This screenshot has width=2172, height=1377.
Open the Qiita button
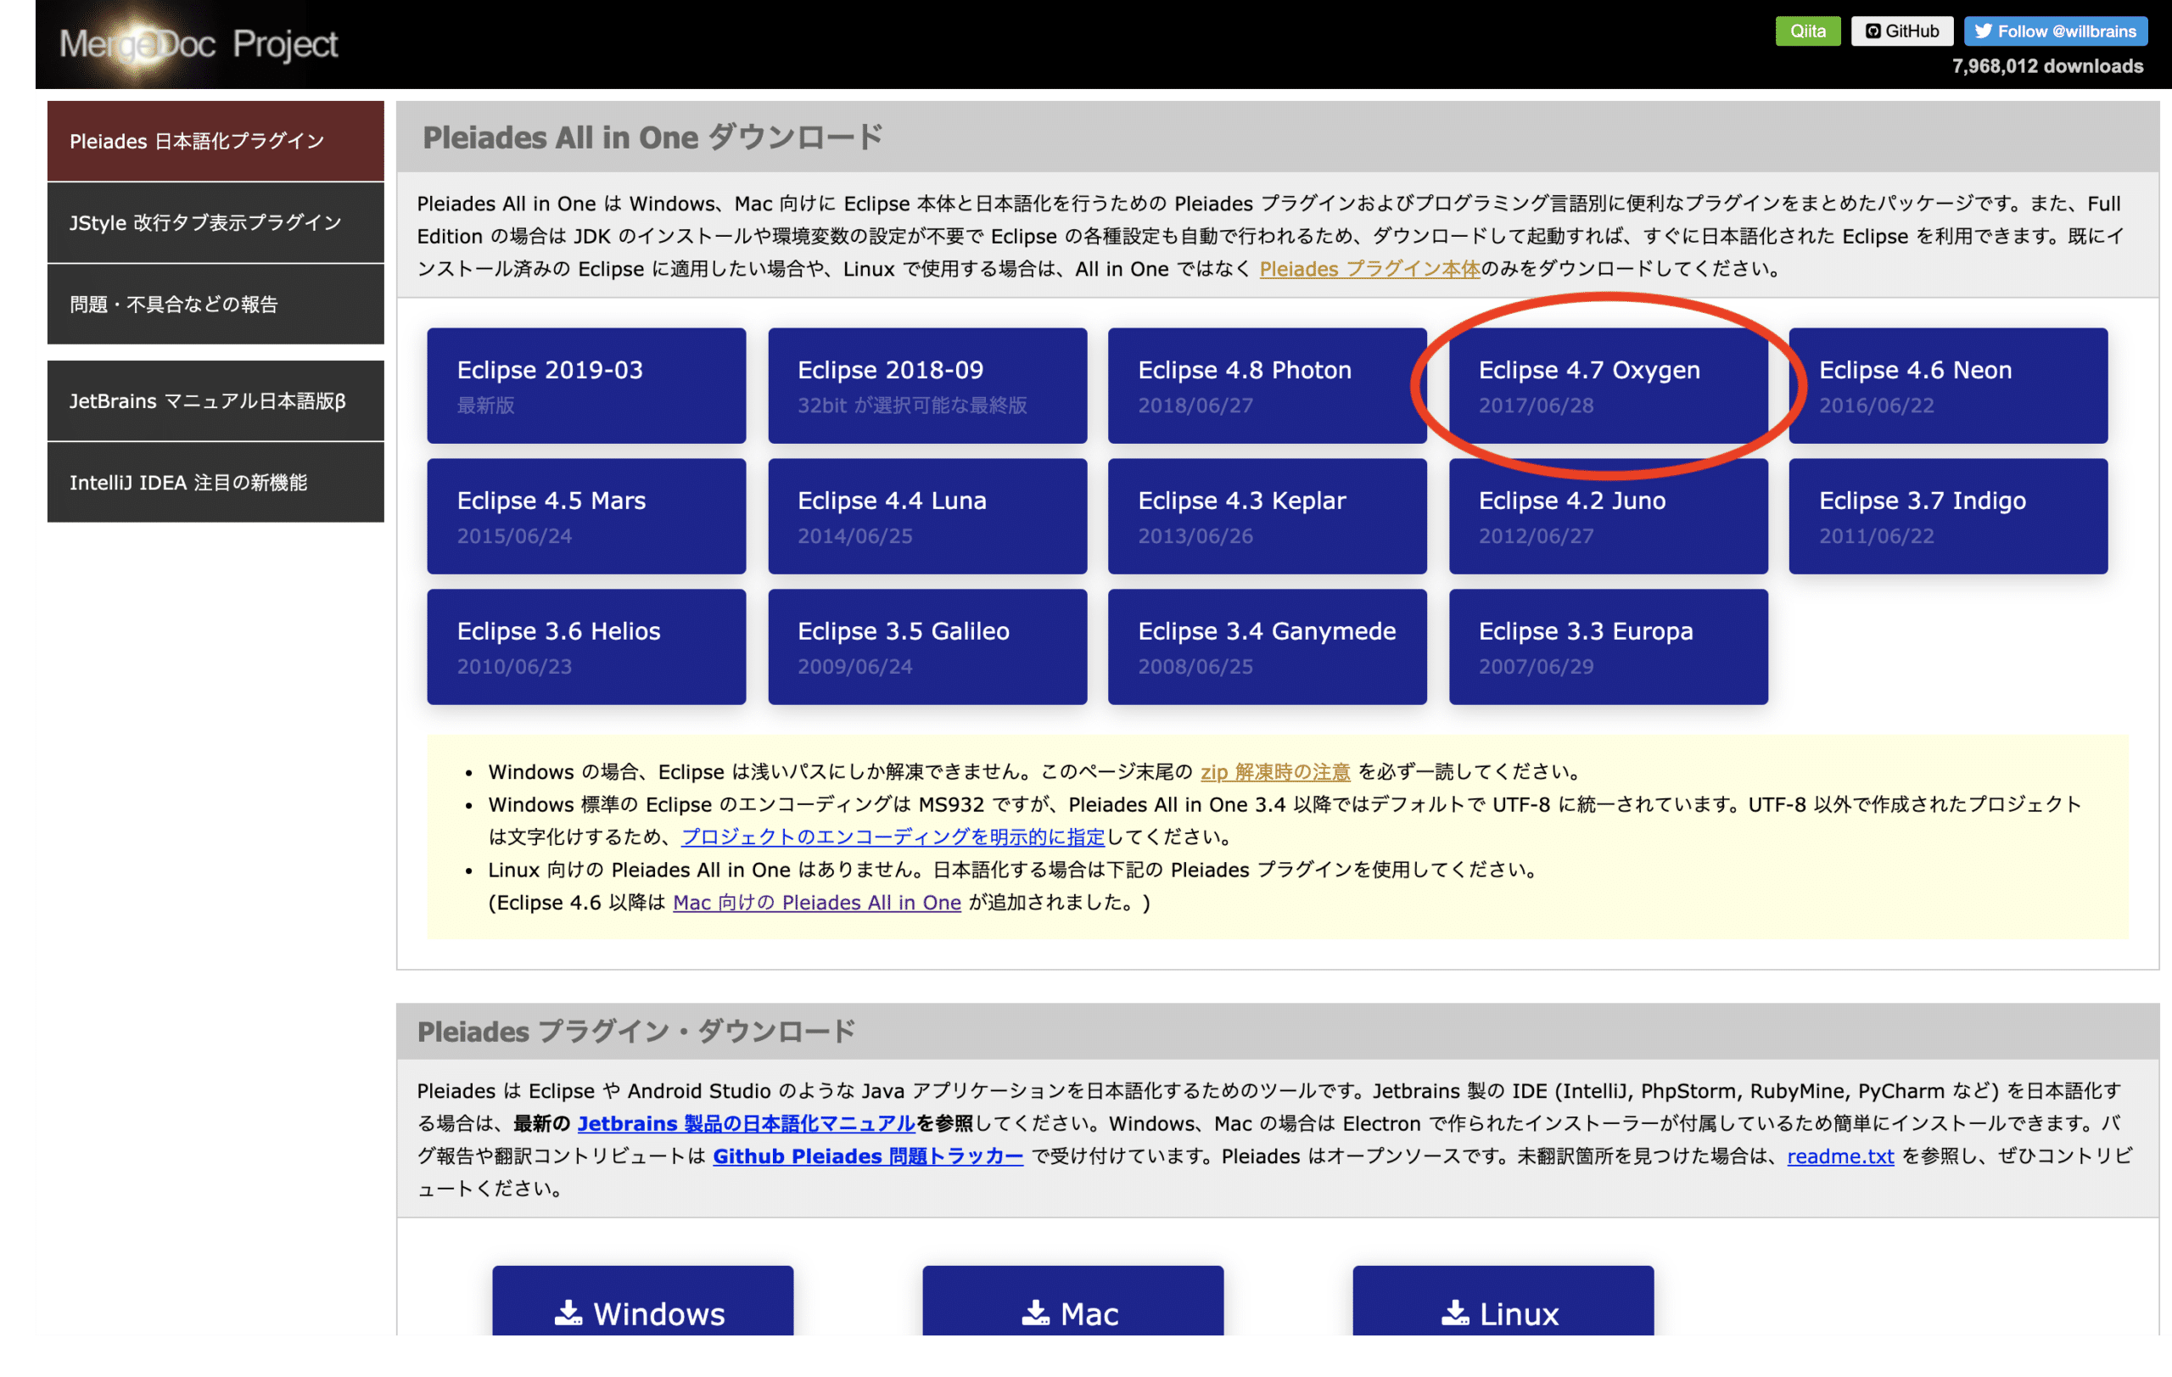[x=1806, y=31]
